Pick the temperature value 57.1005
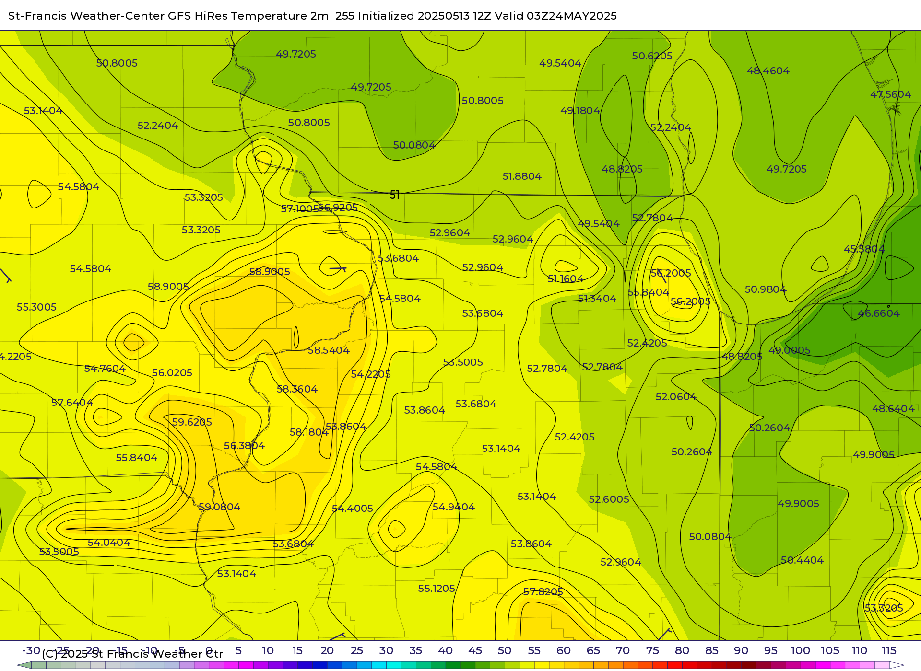This screenshot has width=921, height=671. point(299,209)
